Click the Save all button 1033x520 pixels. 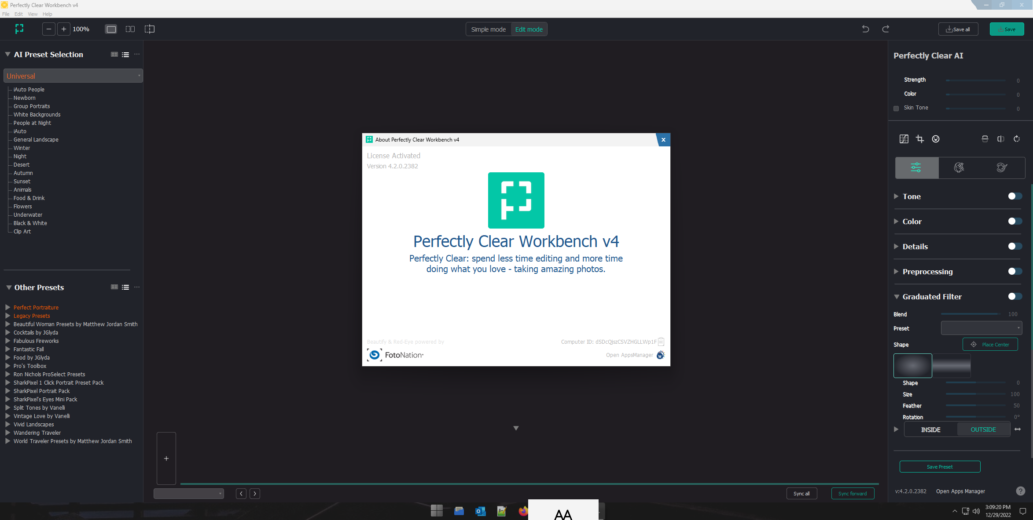pyautogui.click(x=958, y=29)
